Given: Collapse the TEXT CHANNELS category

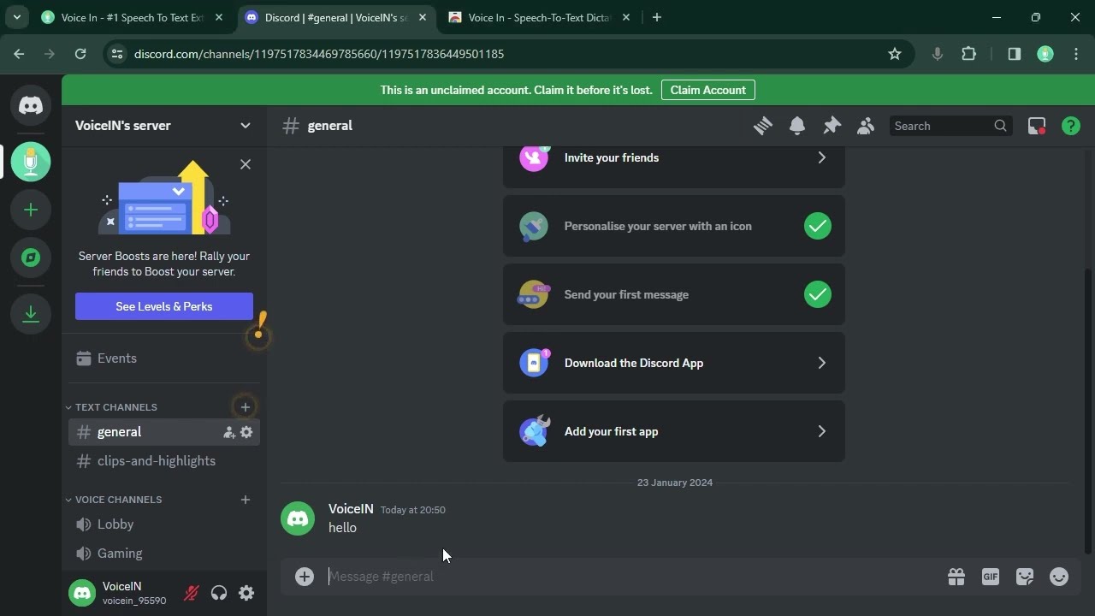Looking at the screenshot, I should [112, 407].
